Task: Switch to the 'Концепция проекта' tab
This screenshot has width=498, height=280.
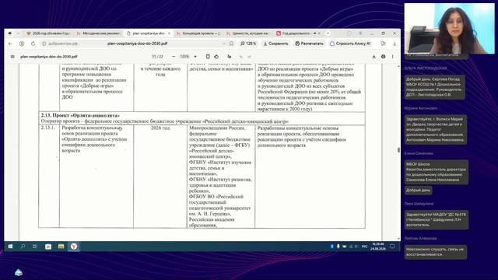Action: pos(198,33)
